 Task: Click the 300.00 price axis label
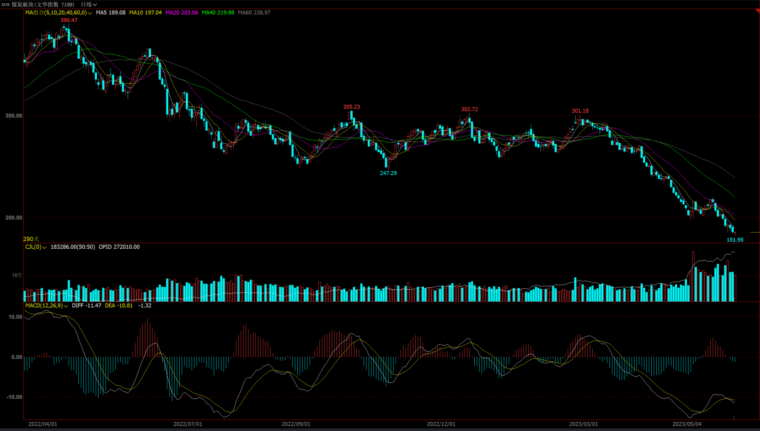[14, 116]
